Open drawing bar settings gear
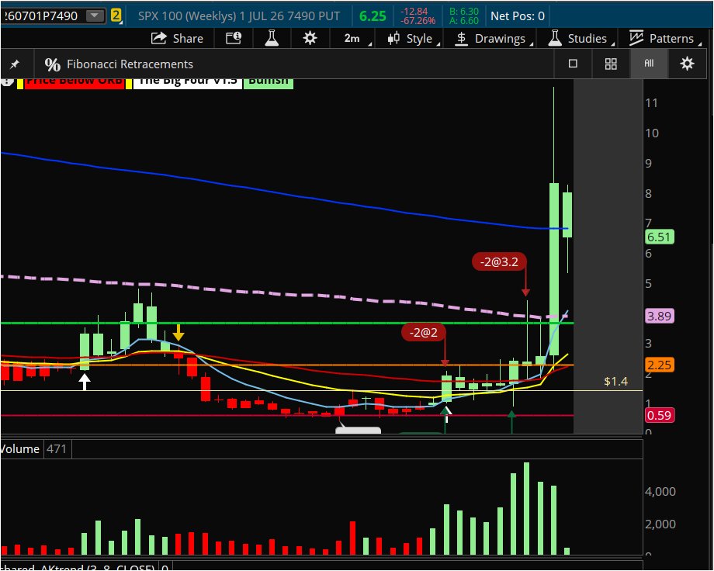This screenshot has height=571, width=714. [687, 64]
